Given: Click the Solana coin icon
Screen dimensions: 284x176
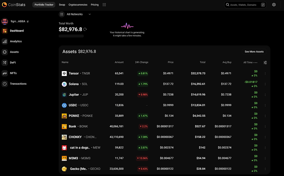Looking at the screenshot, I should tap(64, 84).
